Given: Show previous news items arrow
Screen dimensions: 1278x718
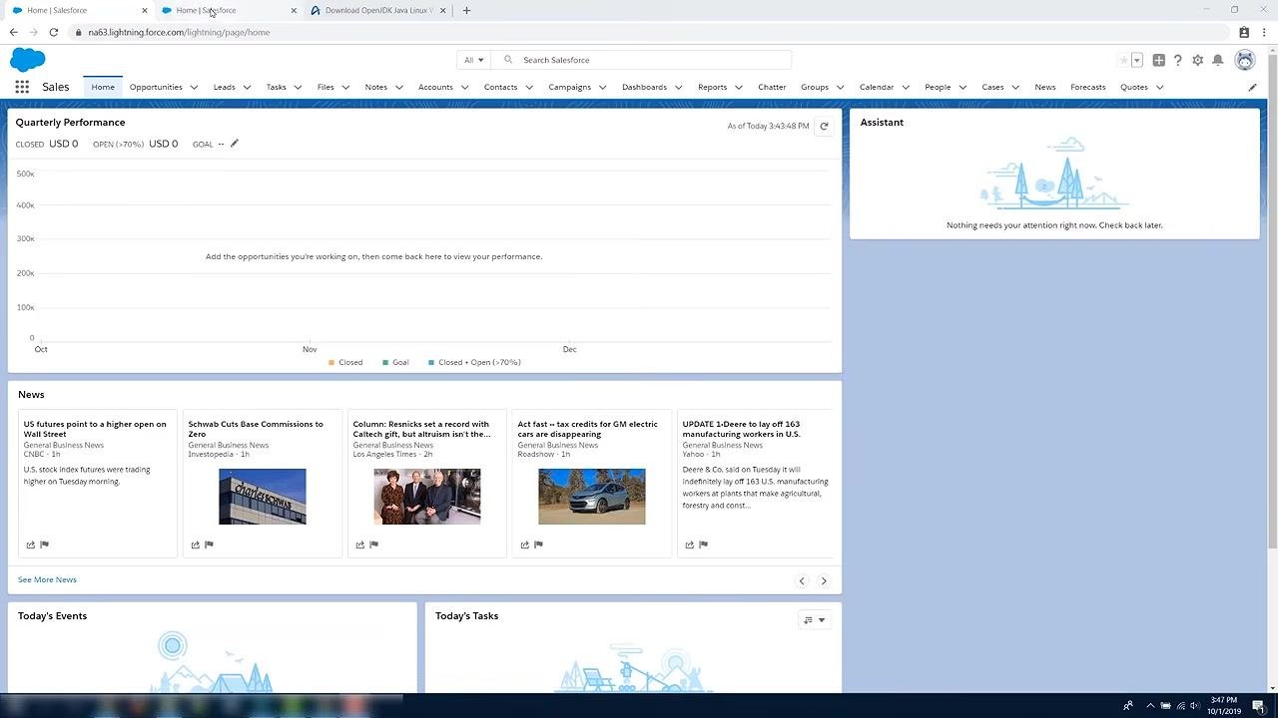Looking at the screenshot, I should click(802, 580).
